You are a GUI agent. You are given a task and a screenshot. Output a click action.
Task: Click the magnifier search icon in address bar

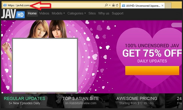(106, 5)
